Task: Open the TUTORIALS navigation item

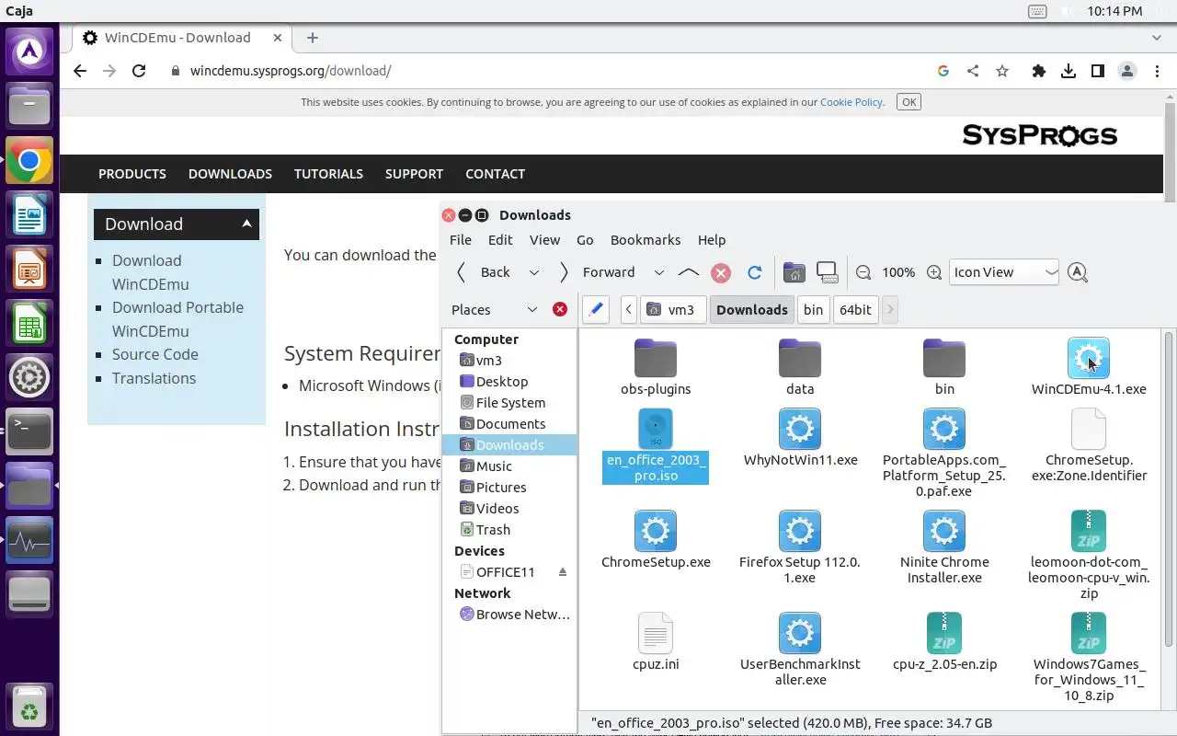Action: tap(328, 174)
